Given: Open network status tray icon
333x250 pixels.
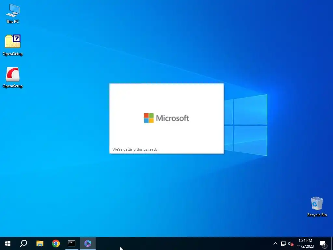Looking at the screenshot, I should [283, 243].
